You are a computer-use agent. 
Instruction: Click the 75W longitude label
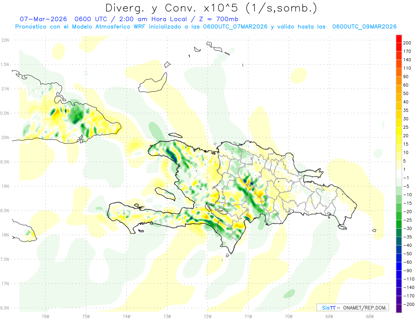tap(86, 316)
